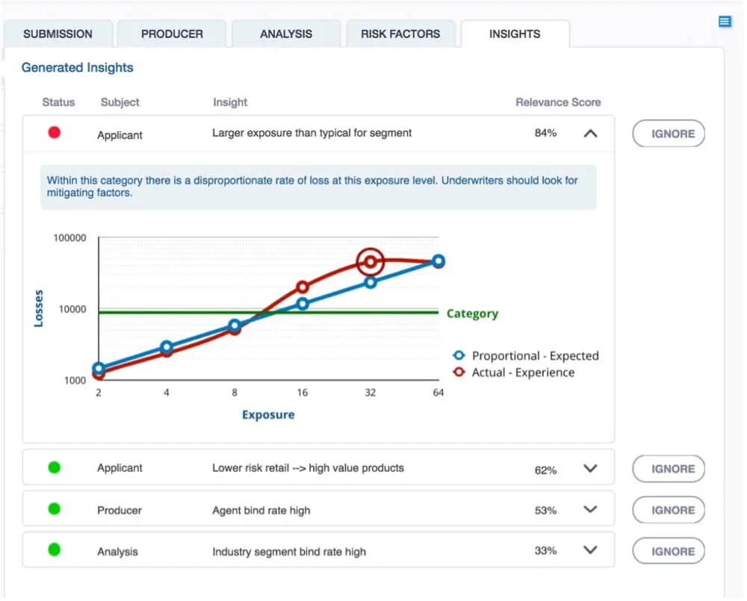The width and height of the screenshot is (747, 601).
Task: Expand Industry segment bind rate high insight
Action: pyautogui.click(x=590, y=551)
